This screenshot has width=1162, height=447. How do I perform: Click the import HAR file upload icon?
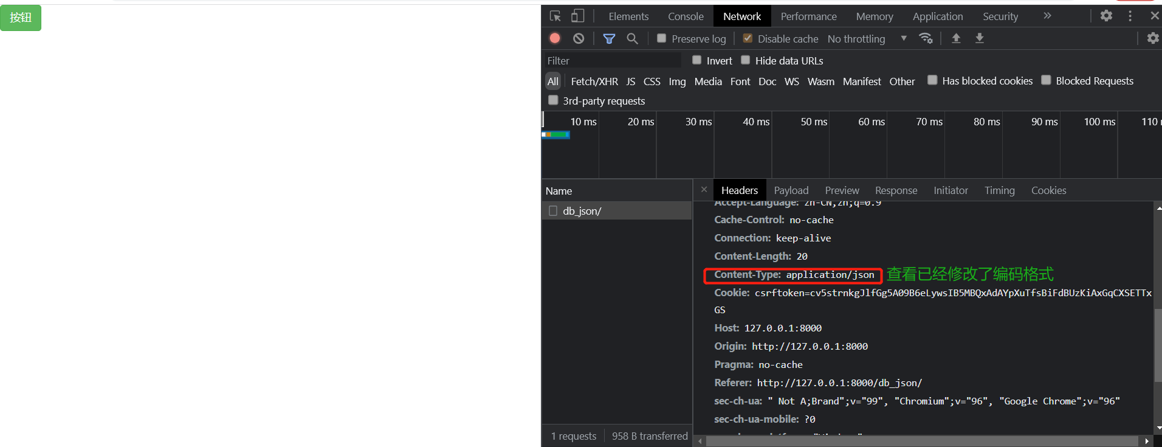tap(956, 38)
